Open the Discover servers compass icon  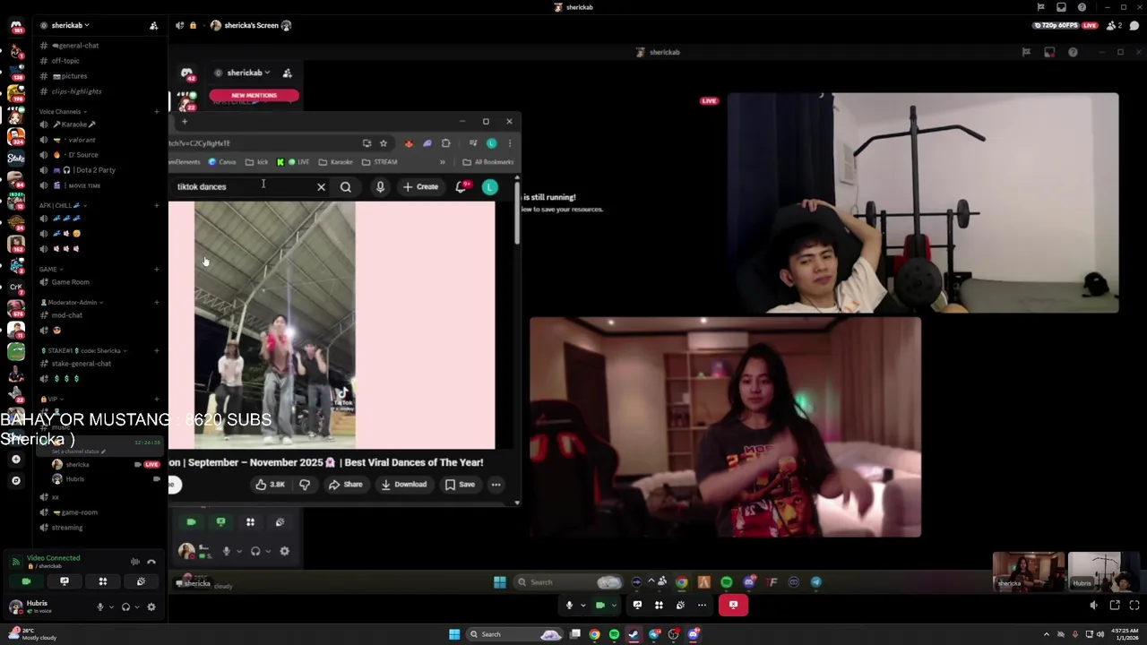(15, 480)
